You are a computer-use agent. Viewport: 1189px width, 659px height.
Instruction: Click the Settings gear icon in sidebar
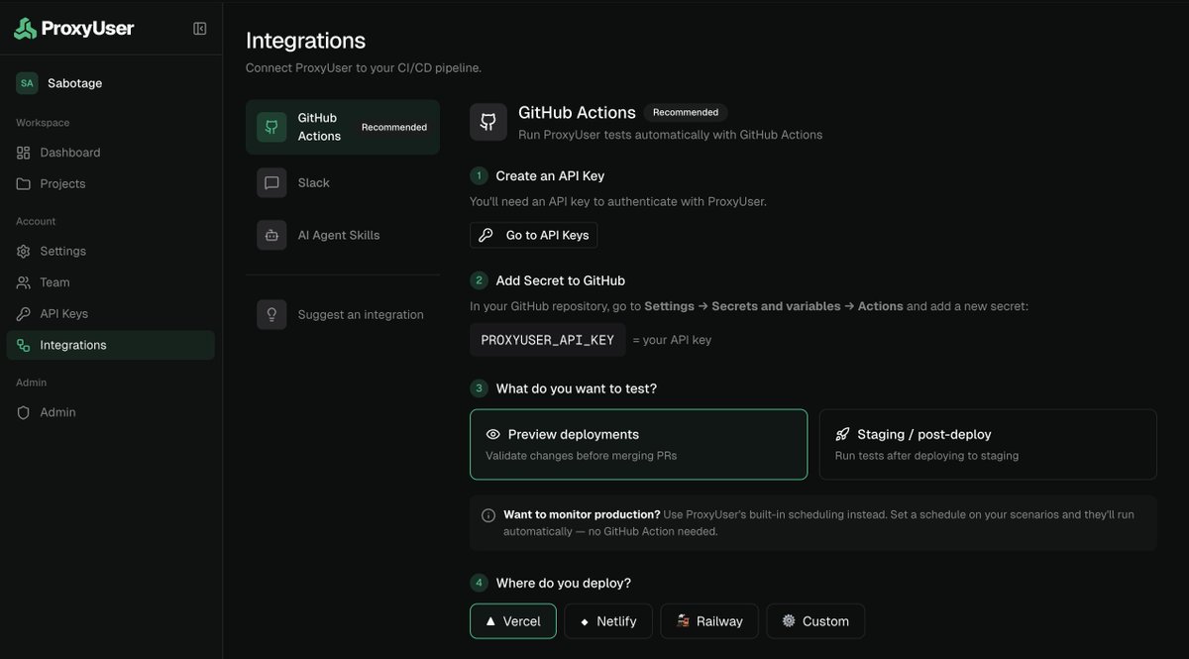[x=24, y=252]
